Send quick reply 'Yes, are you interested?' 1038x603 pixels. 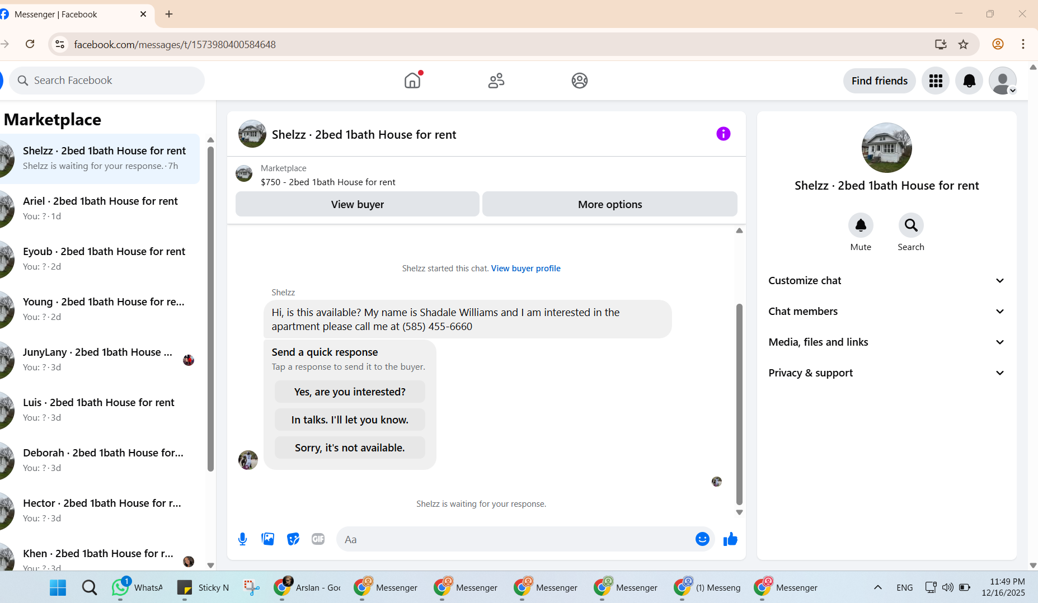click(350, 392)
